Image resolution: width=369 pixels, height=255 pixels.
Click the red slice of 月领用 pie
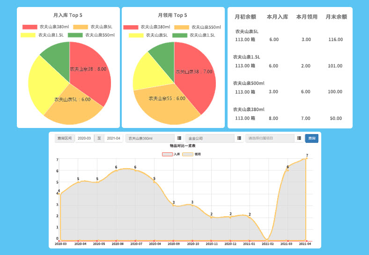[197, 79]
